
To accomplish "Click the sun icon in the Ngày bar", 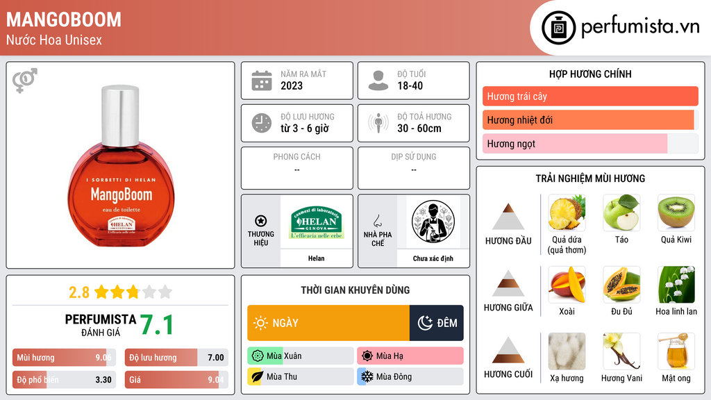I will pyautogui.click(x=261, y=323).
